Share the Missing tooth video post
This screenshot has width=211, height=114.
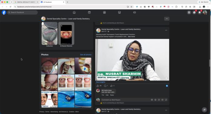(111, 86)
